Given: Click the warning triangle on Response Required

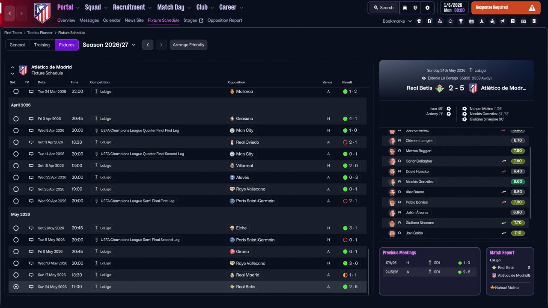Looking at the screenshot, I should pyautogui.click(x=532, y=8).
